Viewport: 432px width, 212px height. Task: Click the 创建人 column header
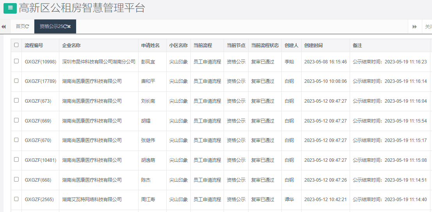pos(292,46)
